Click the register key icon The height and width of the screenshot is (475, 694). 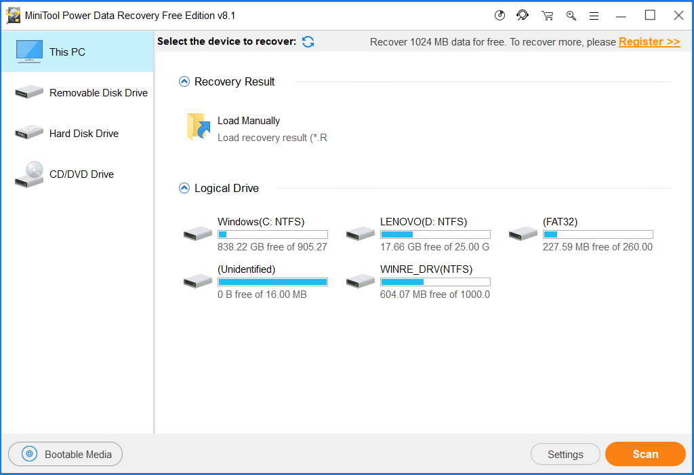coord(571,16)
